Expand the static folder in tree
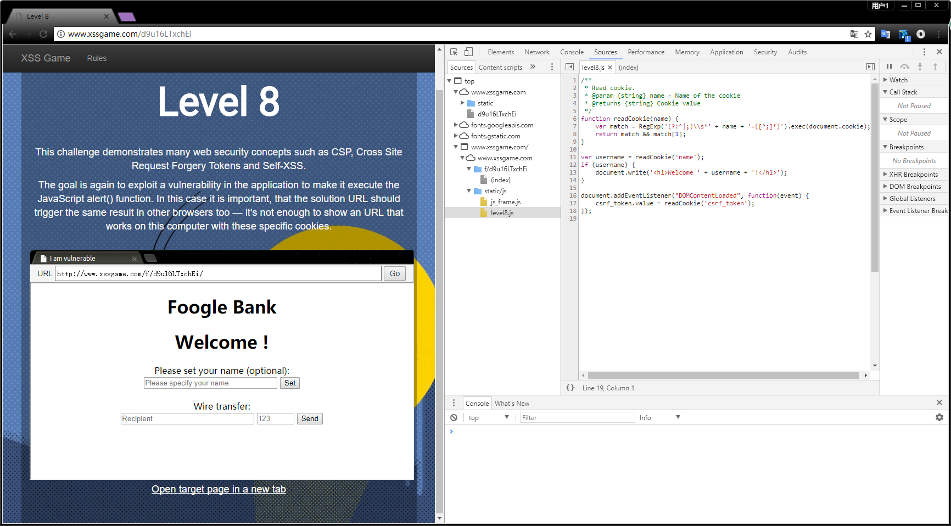Screen dimensions: 951x526 point(463,103)
